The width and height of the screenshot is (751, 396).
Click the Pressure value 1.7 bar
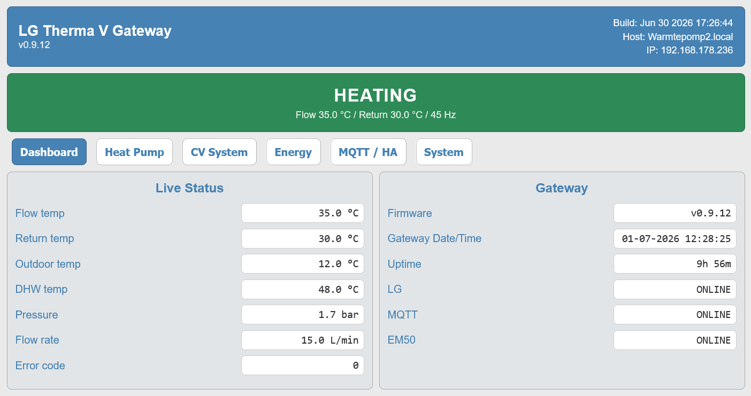[303, 314]
